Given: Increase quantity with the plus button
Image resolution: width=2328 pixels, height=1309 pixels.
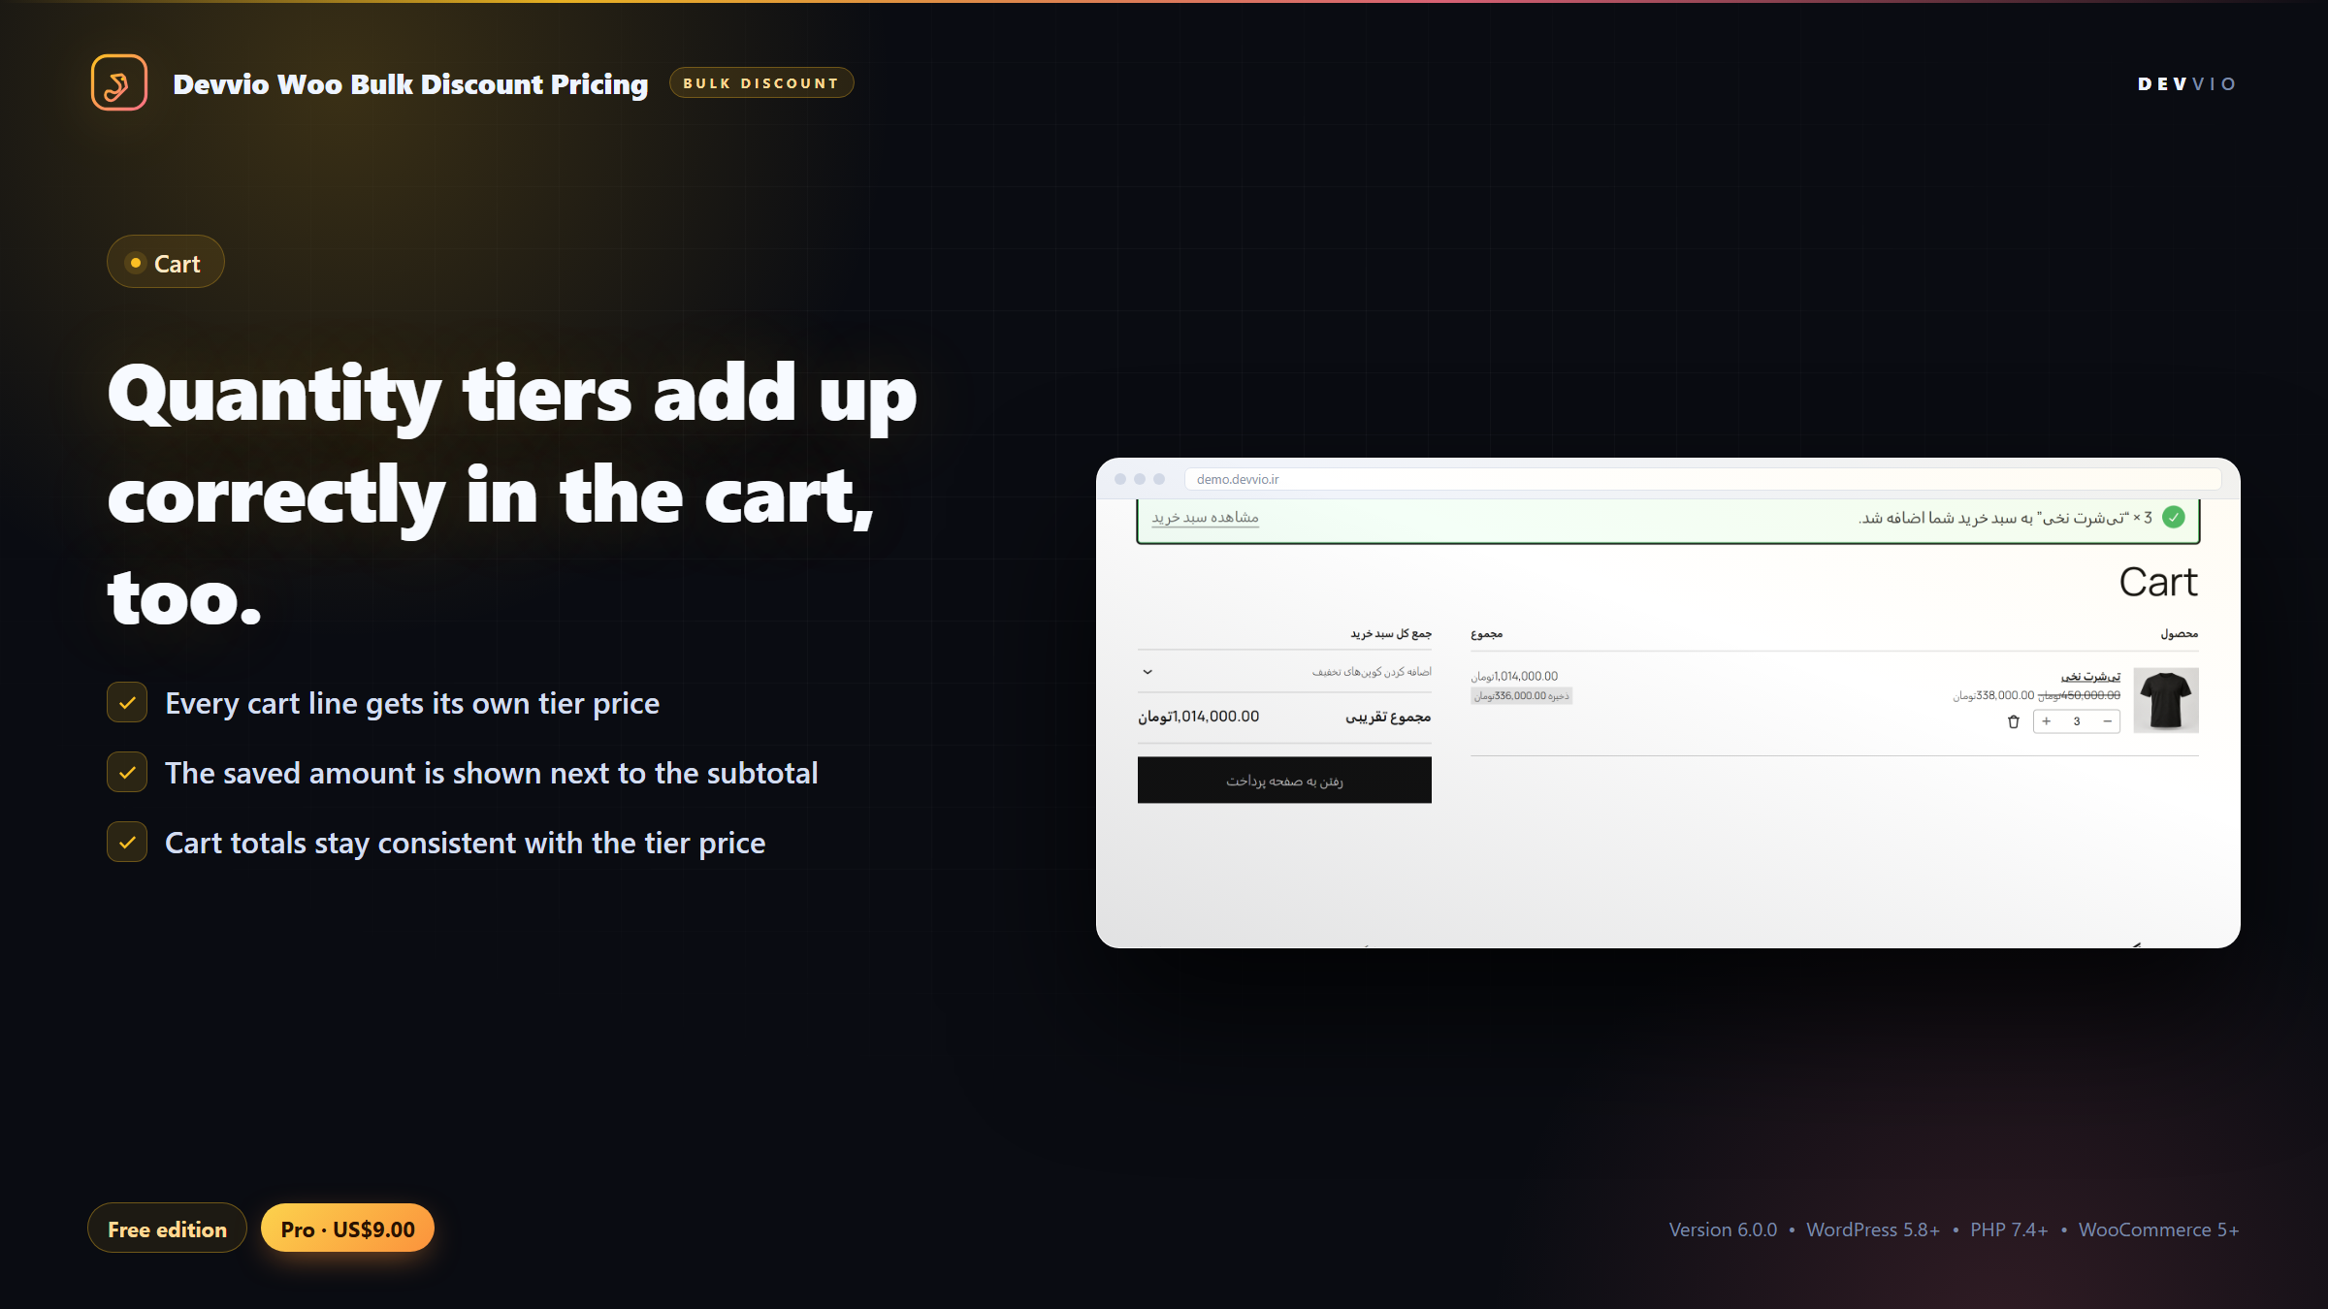Looking at the screenshot, I should [2047, 721].
